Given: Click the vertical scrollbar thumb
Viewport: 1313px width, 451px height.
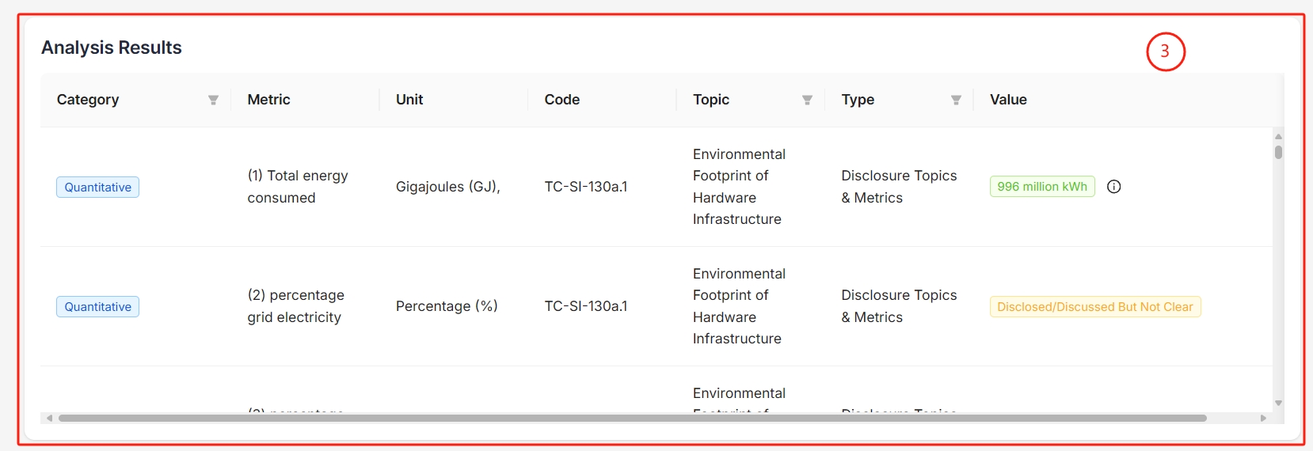Looking at the screenshot, I should (x=1278, y=152).
